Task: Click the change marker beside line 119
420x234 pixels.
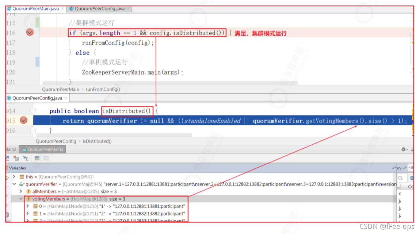Action: (x=38, y=62)
